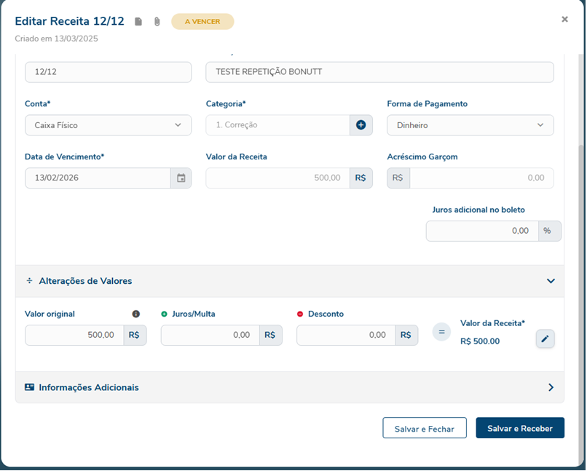Add a new category with plus icon
The image size is (587, 471).
click(361, 125)
